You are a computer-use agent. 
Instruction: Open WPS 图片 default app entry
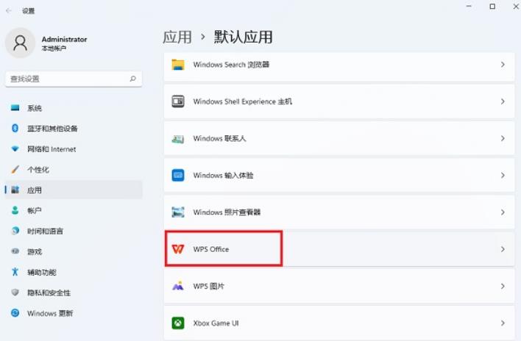[339, 286]
